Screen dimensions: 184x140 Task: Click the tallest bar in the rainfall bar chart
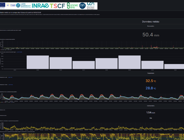[38, 62]
